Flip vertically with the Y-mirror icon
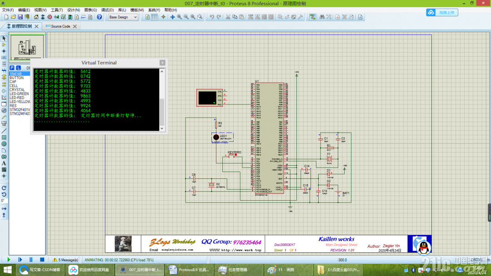 [x=4, y=215]
